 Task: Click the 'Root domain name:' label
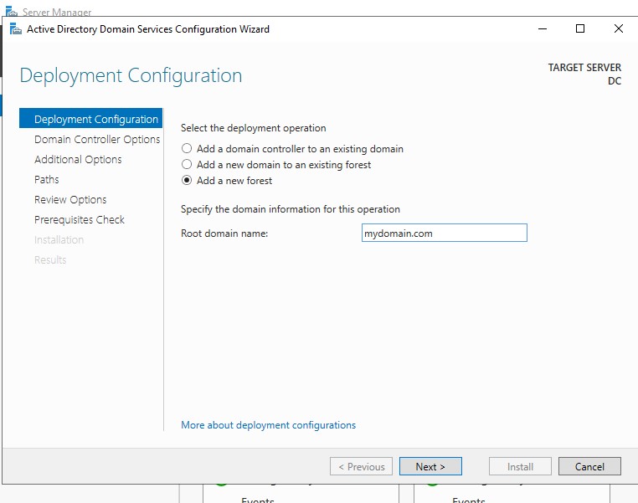click(224, 234)
